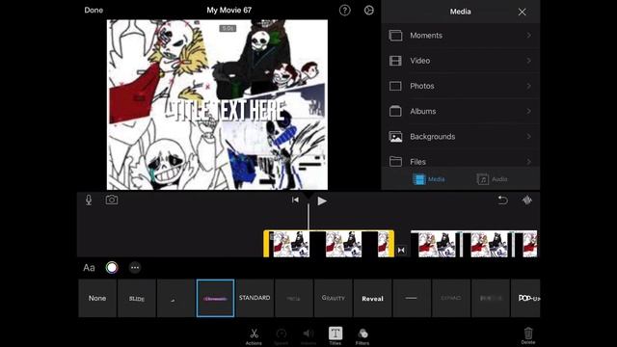Screen dimensions: 617x347
Task: Switch to the Audio tab
Action: point(493,179)
